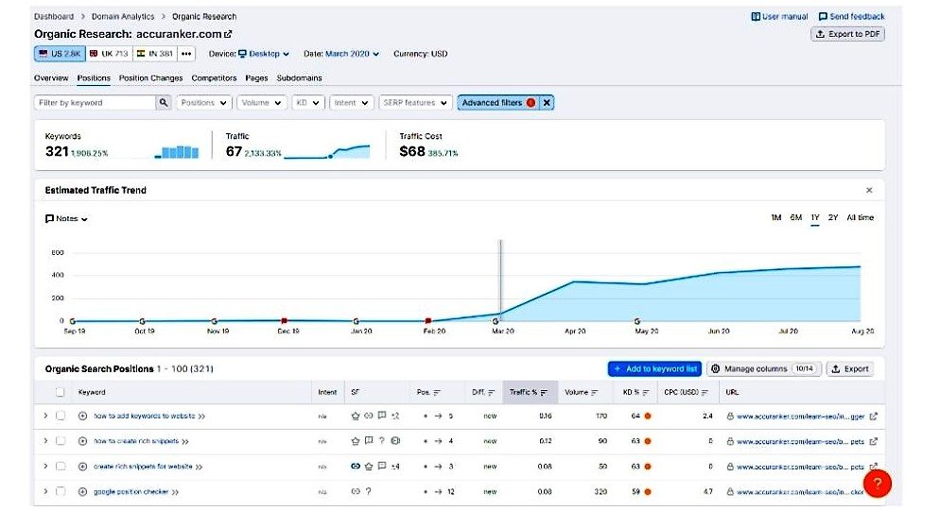940x511 pixels.
Task: Check 'how to add keywords to website' row checkbox
Action: click(x=61, y=416)
